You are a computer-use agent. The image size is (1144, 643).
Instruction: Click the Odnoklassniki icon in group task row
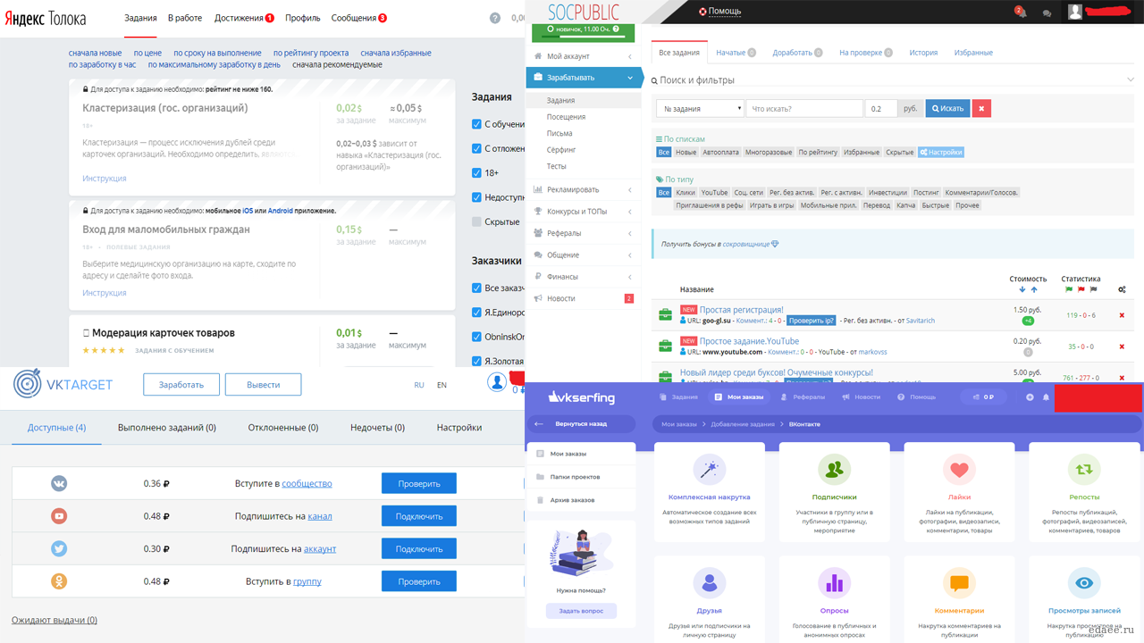tap(59, 581)
